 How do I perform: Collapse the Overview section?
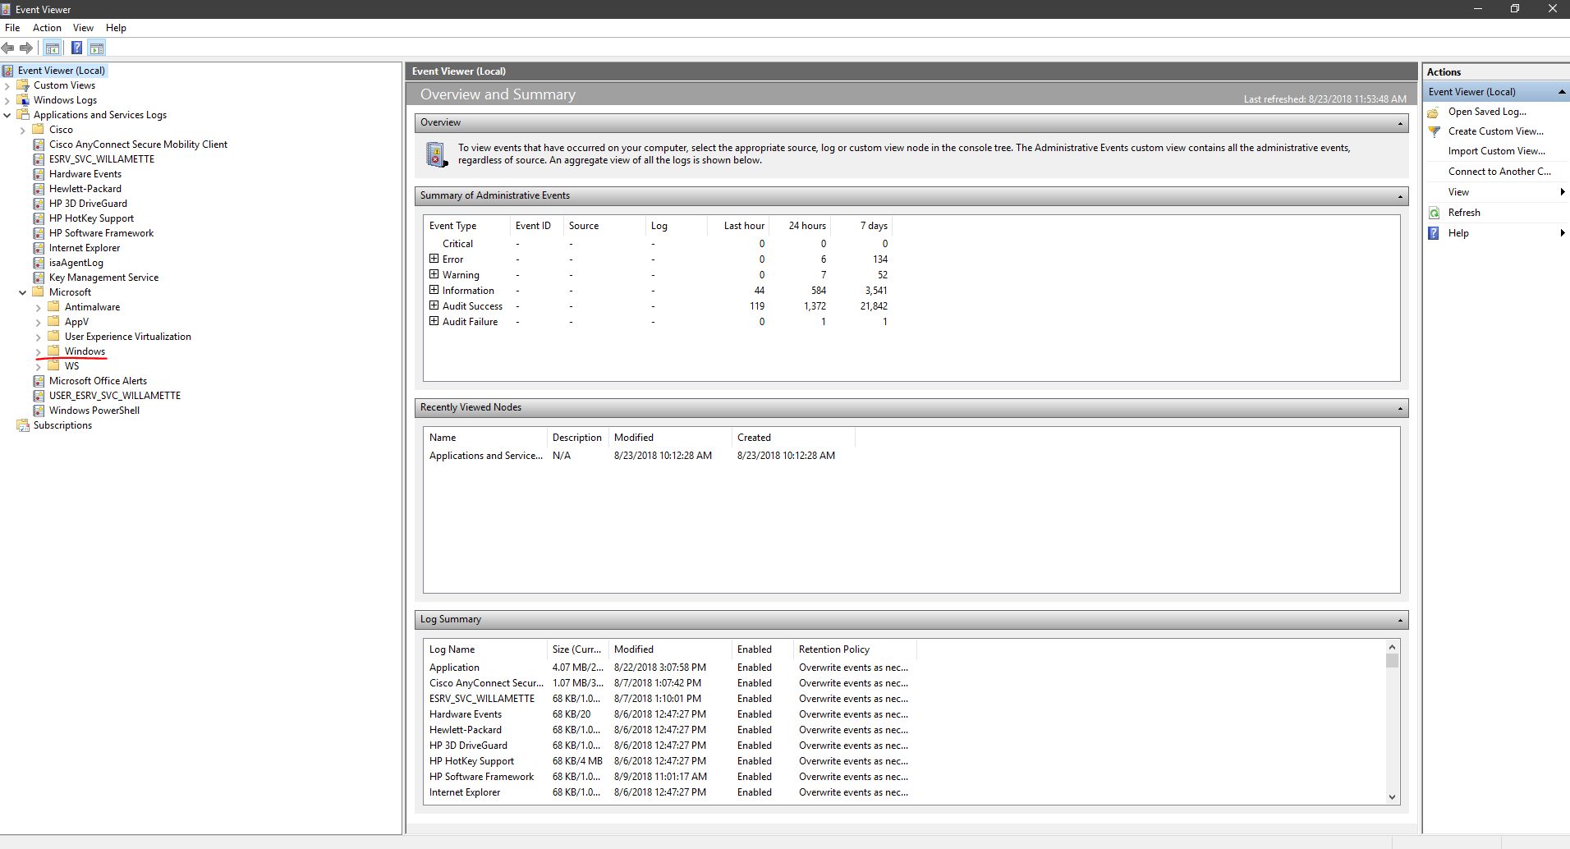point(1400,124)
